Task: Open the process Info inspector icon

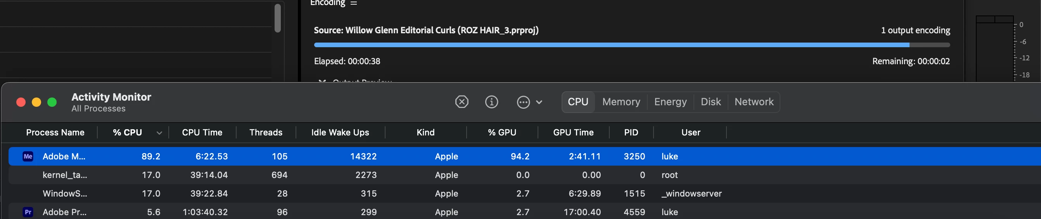Action: [x=491, y=102]
